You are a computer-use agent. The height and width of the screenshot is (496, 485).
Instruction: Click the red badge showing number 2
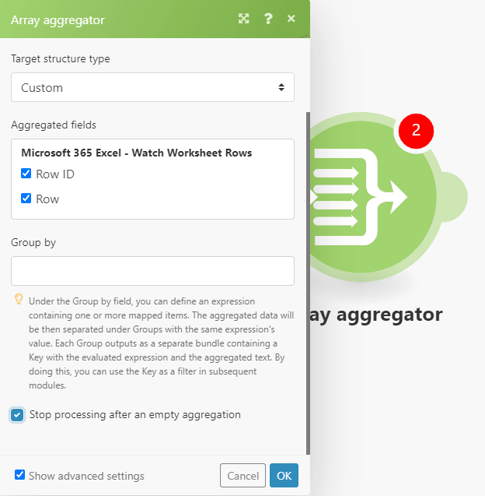[416, 130]
